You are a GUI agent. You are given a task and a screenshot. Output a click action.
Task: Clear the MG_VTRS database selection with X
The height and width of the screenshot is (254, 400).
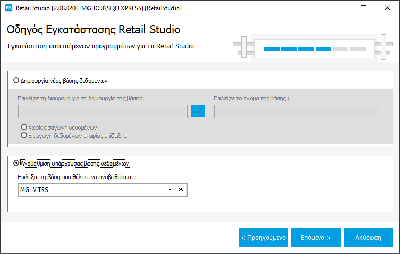[x=181, y=190]
